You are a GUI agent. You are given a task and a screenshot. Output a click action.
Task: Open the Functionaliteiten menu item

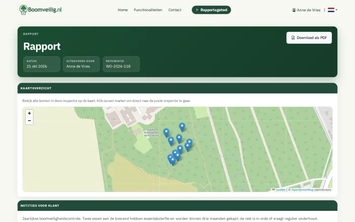coord(148,10)
